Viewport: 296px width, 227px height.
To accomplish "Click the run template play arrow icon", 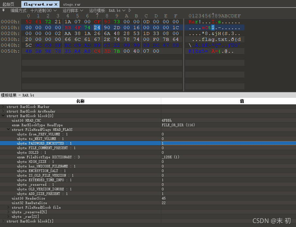I will click(x=130, y=10).
